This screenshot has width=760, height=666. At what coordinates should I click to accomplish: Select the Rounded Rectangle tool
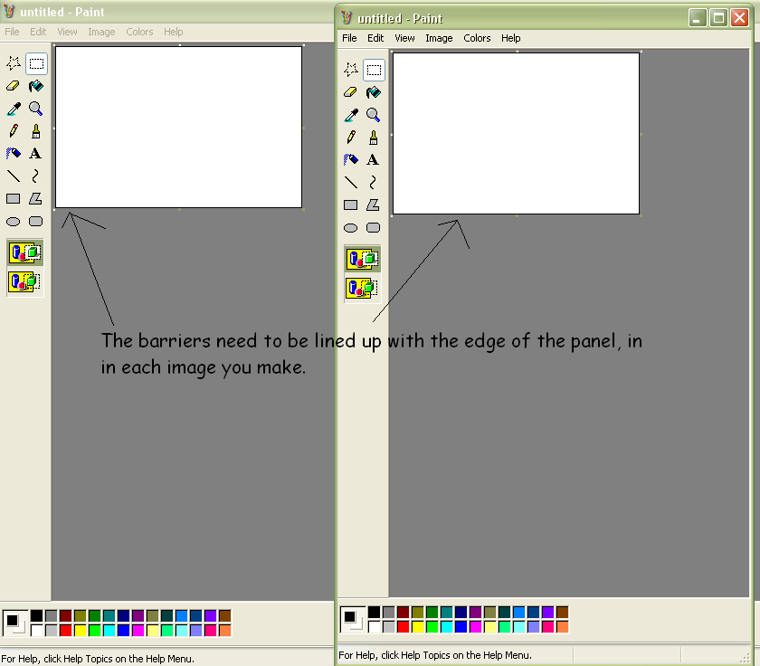[x=374, y=227]
